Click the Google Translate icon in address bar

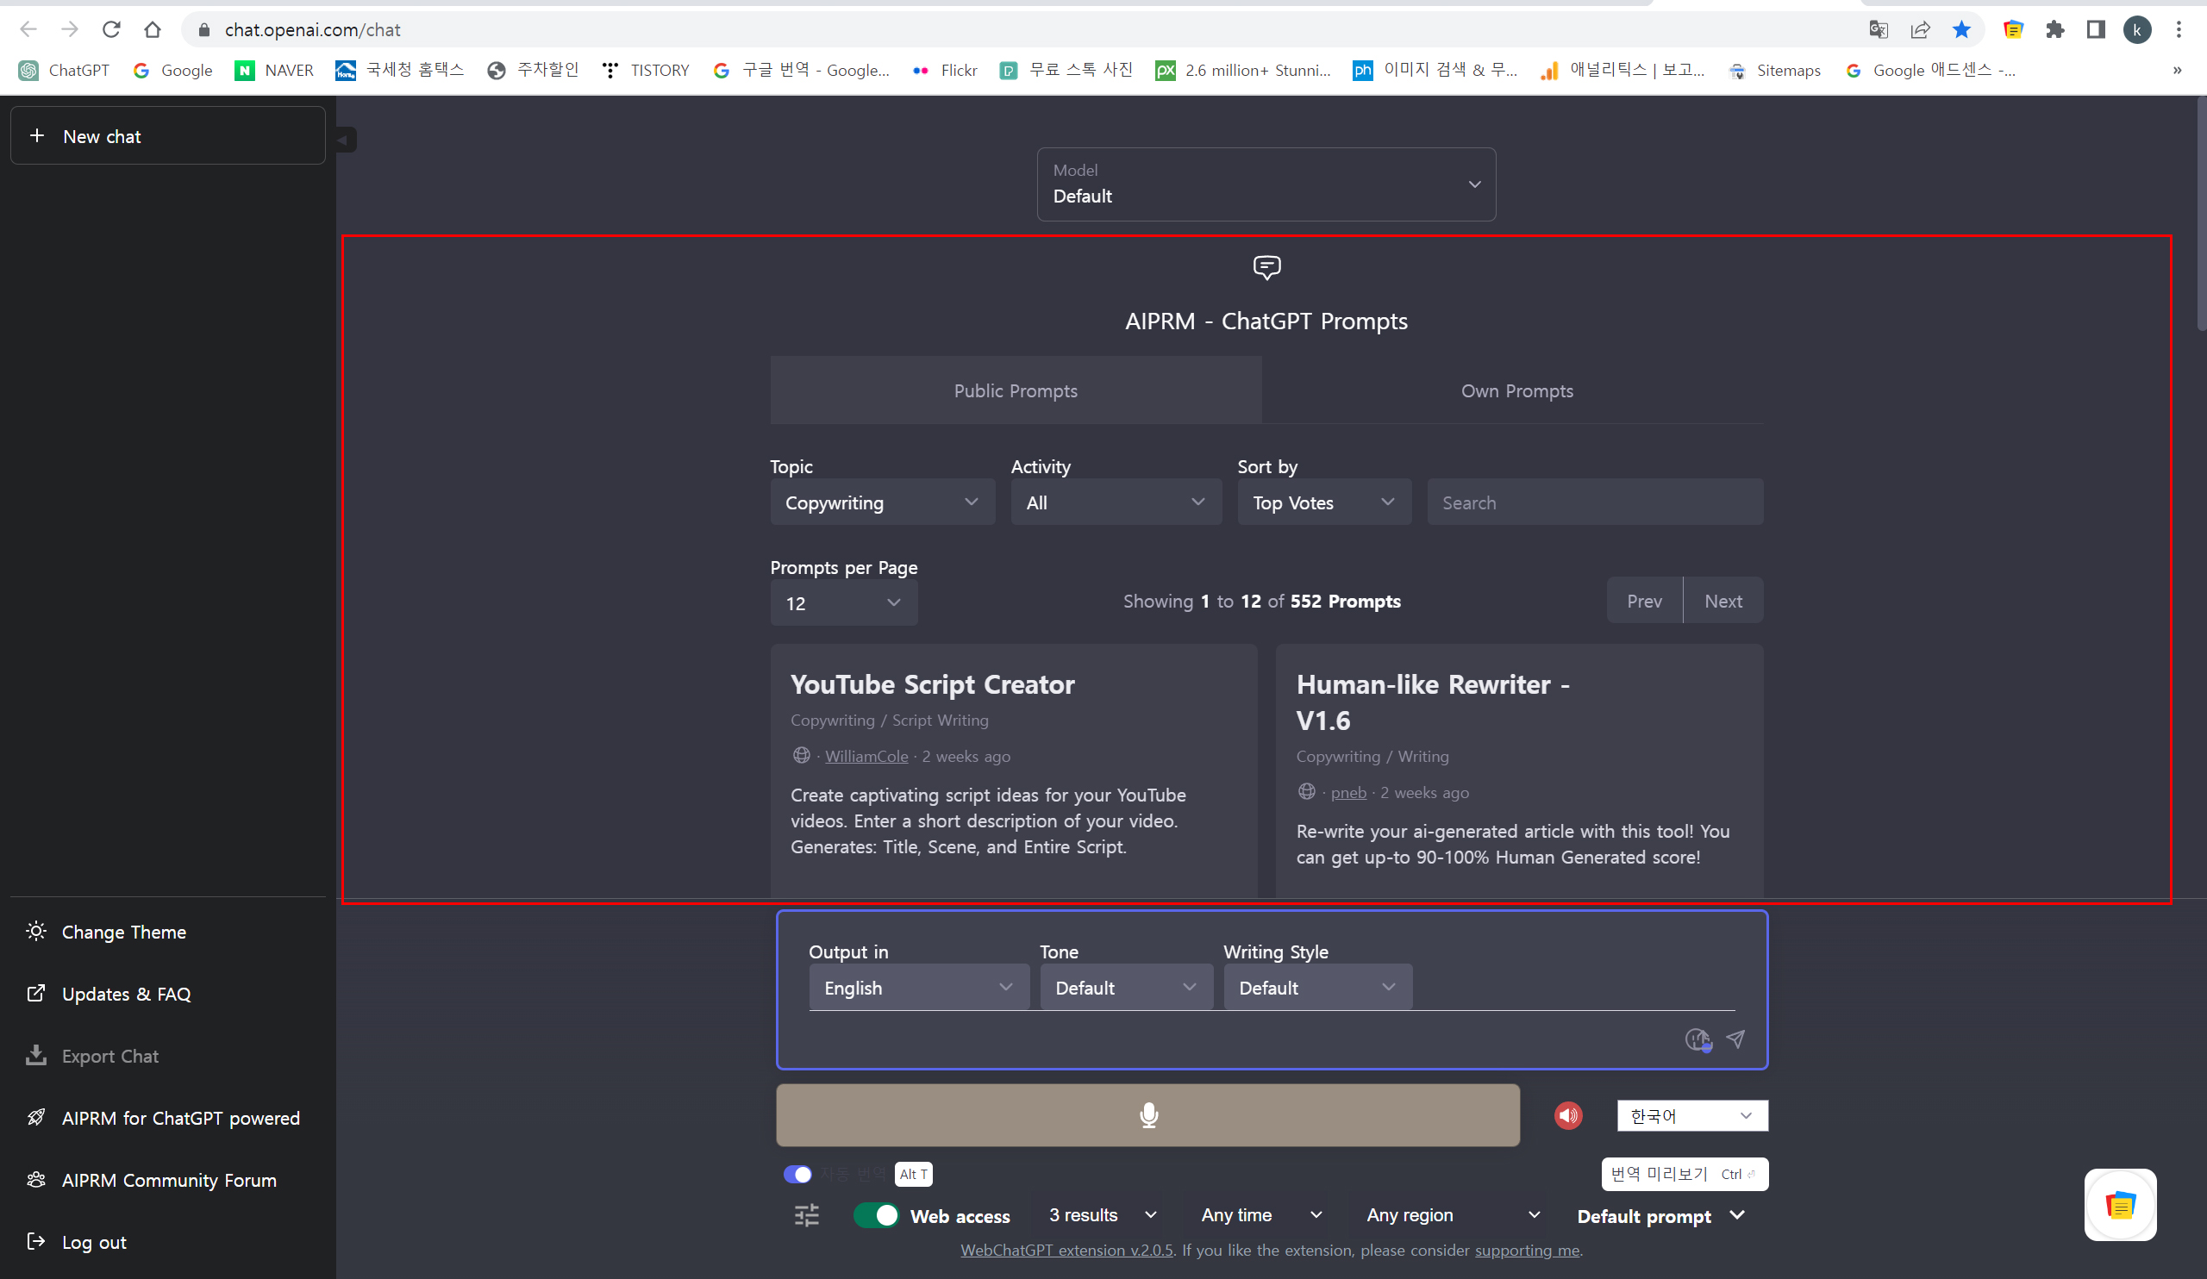1878,30
